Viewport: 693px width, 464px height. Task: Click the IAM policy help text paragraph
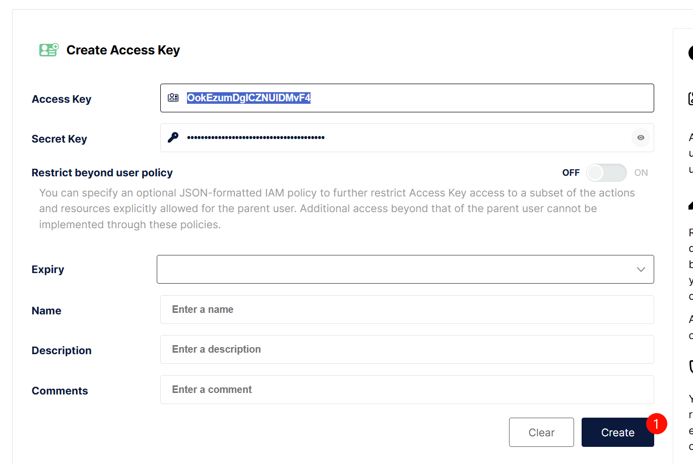pyautogui.click(x=337, y=209)
